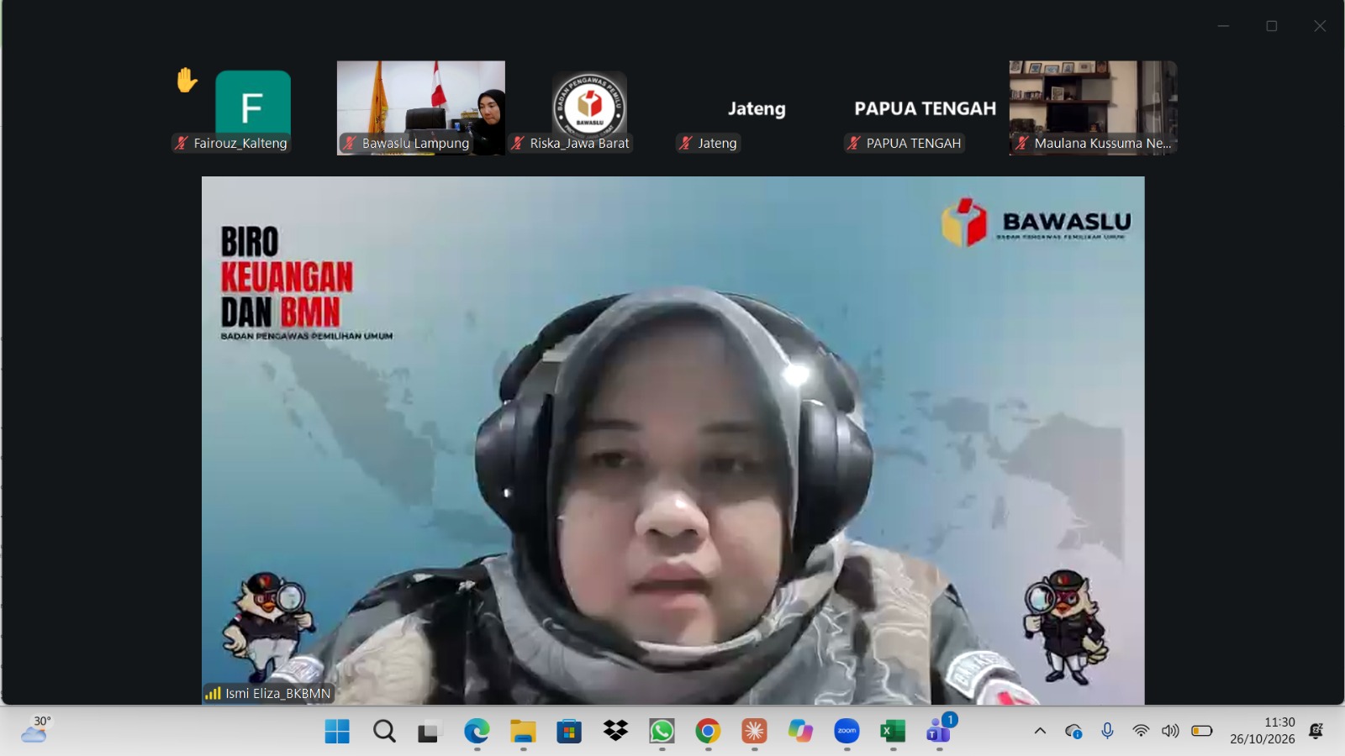Click muted mic icon of Riska_Jawa Barat
Screen dimensions: 1345x756
(x=518, y=143)
